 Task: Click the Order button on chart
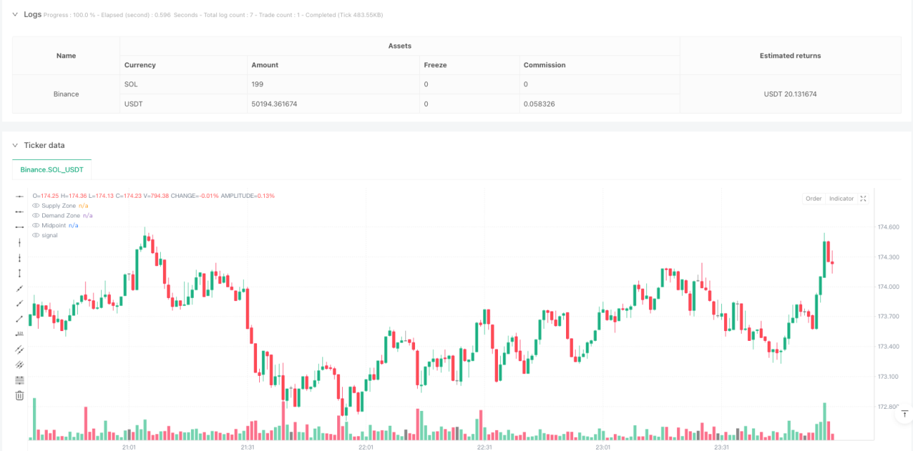point(813,198)
